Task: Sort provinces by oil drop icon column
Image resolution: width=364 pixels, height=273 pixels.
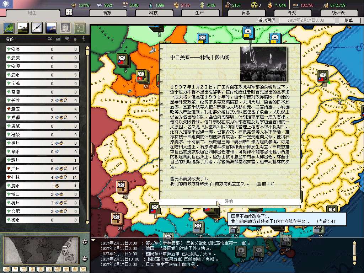Action: pos(75,38)
